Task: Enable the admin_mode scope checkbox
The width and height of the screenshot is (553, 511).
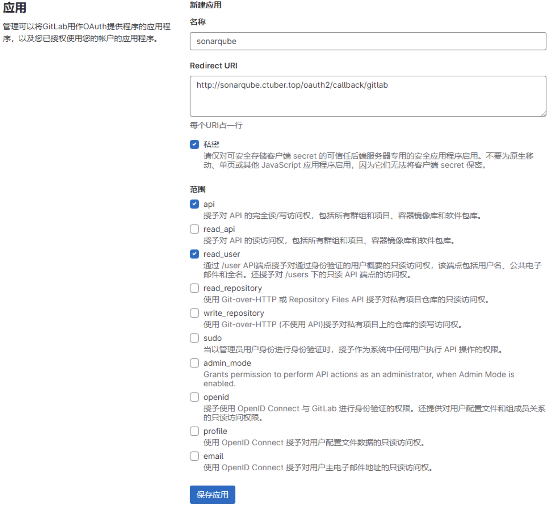Action: point(194,363)
